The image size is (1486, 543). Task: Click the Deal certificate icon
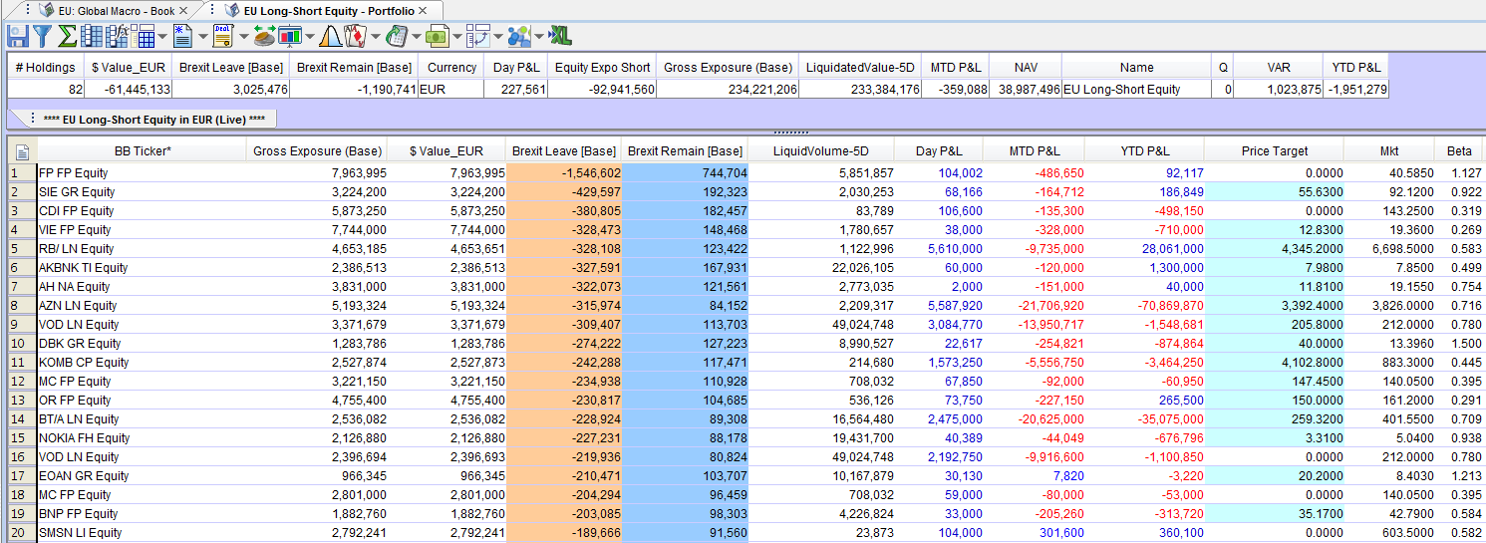coord(222,37)
